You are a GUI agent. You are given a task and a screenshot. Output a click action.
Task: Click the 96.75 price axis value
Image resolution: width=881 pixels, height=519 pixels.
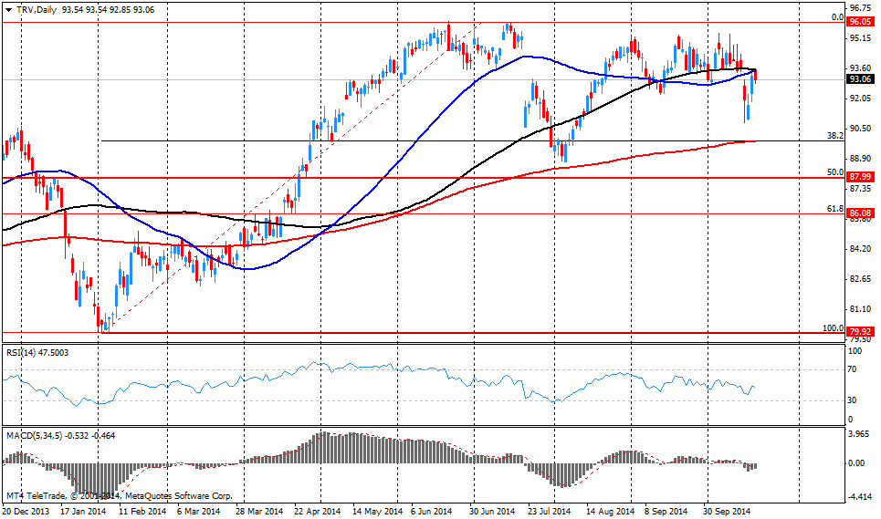[860, 8]
